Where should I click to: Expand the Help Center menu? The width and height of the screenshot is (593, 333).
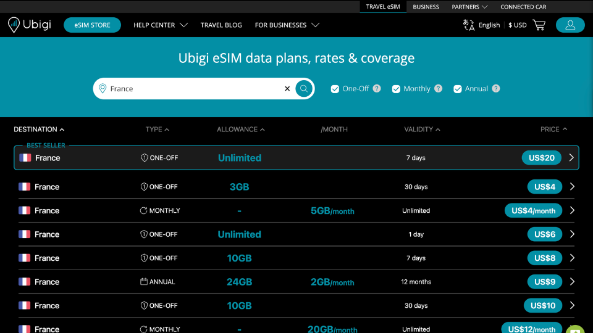click(161, 25)
